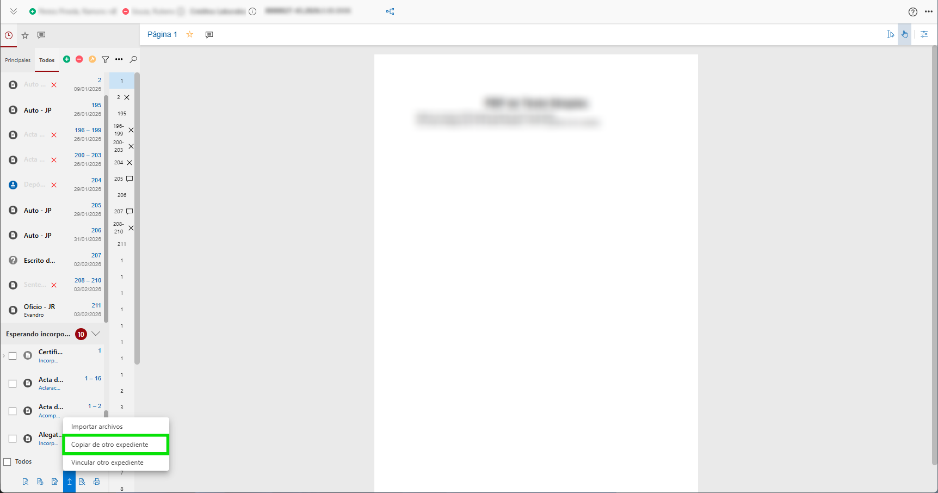Screen dimensions: 938x493
Task: Open viewer settings sliders icon
Action: 924,34
